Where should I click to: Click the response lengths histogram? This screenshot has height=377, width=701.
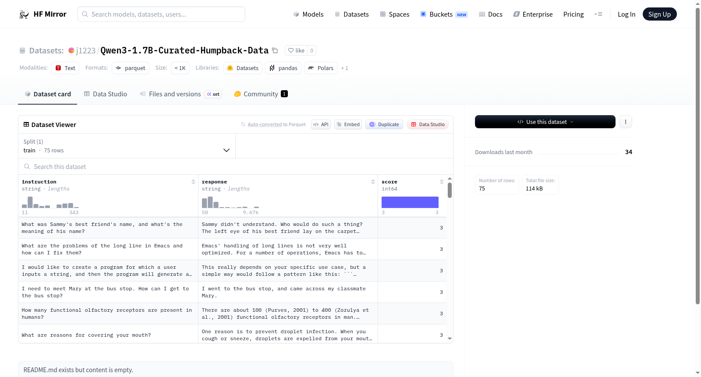(230, 202)
